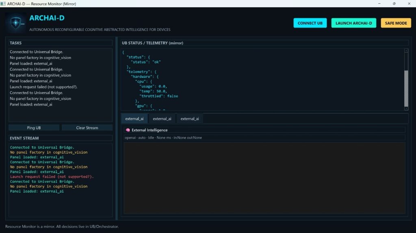
Task: Click the telemetry scrollbar down arrow
Action: pos(406,108)
